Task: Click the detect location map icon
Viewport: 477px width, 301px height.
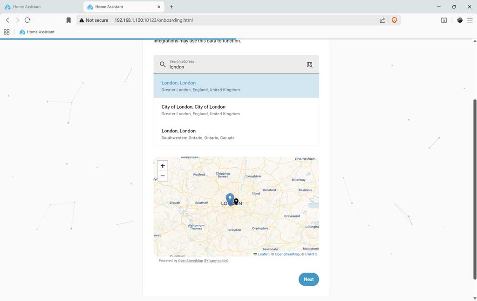Action: [309, 64]
